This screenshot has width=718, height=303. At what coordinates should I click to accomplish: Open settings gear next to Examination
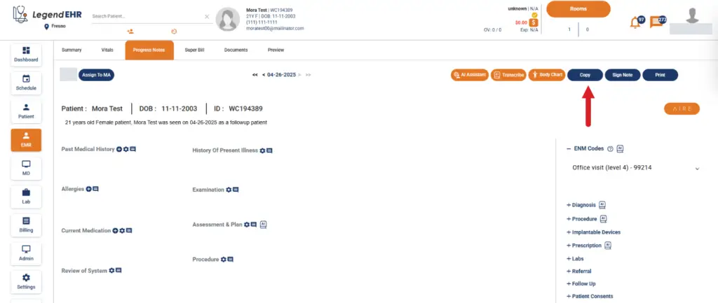pos(229,190)
